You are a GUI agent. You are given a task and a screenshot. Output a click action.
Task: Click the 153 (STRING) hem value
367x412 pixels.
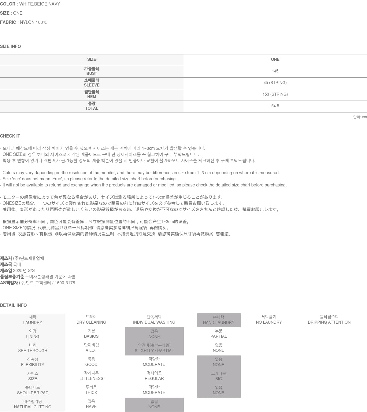pyautogui.click(x=275, y=94)
